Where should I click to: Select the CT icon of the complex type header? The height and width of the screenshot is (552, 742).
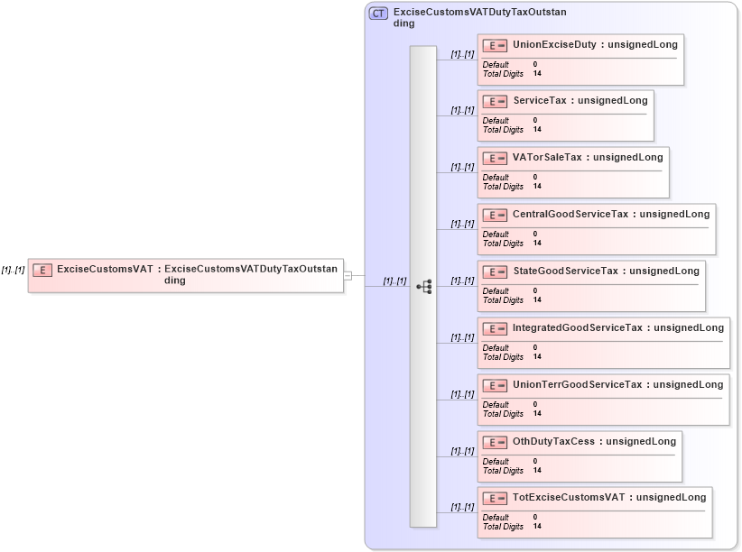coord(376,13)
